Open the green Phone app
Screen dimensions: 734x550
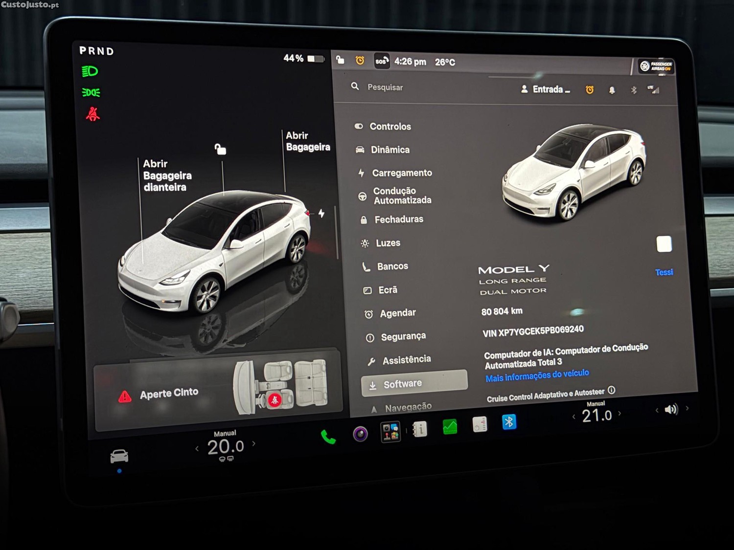[328, 437]
